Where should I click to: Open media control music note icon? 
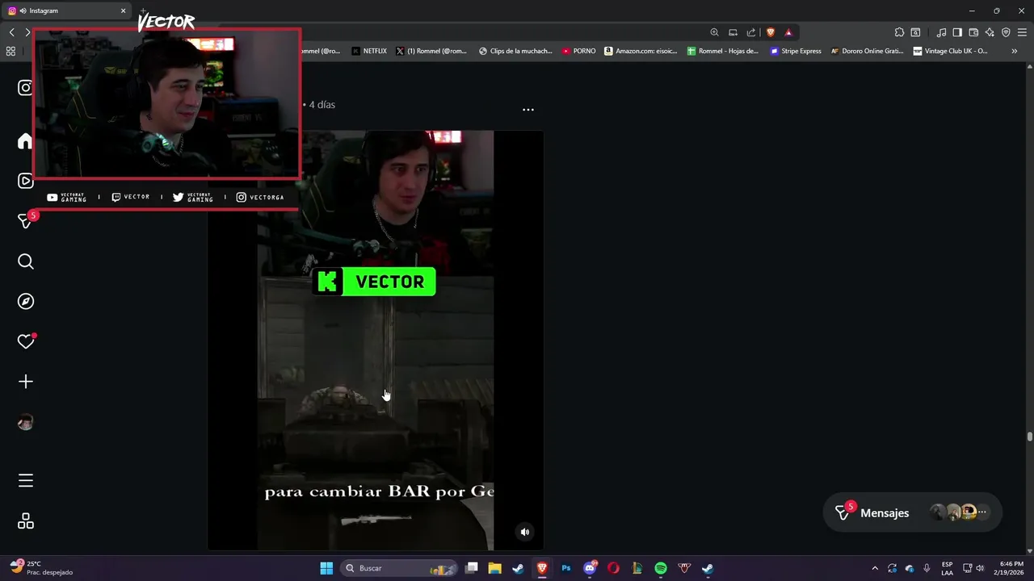pyautogui.click(x=941, y=32)
